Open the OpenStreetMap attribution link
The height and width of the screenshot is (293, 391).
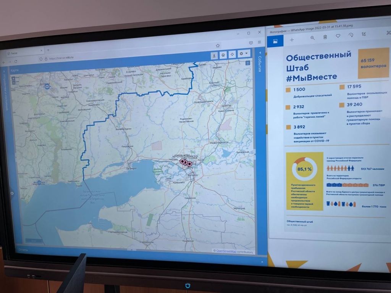pos(226,251)
